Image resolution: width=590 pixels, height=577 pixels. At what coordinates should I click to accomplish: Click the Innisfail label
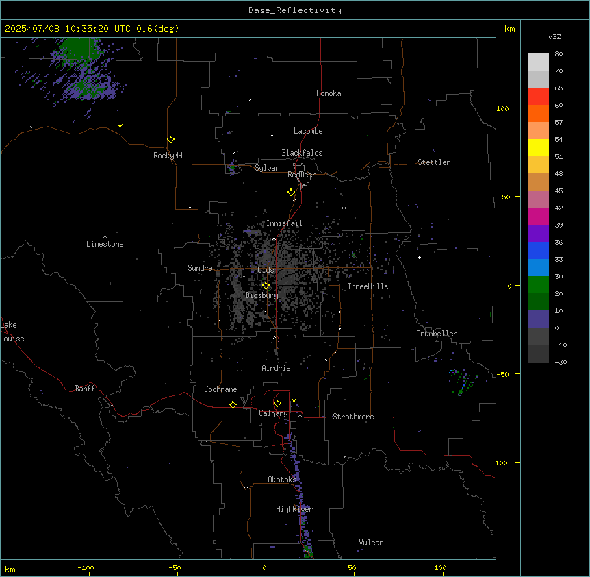(x=284, y=223)
